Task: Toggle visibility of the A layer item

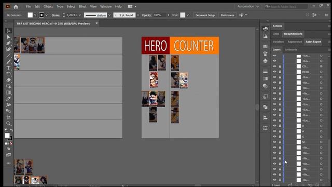Action: tap(274, 131)
